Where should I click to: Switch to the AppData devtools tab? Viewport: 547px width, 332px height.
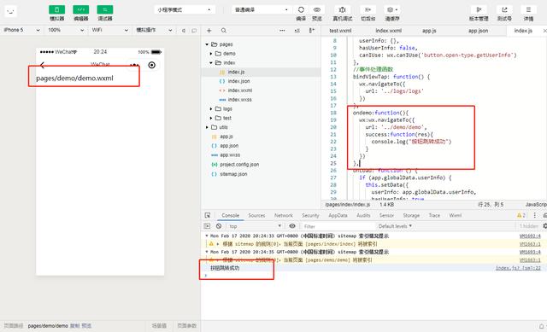point(338,215)
